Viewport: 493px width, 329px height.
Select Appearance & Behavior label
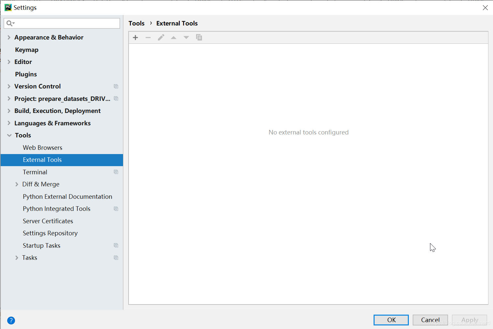(x=49, y=38)
